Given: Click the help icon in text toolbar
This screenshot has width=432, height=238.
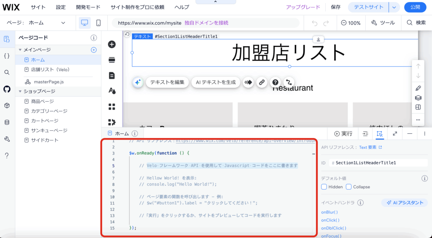Looking at the screenshot, I should pyautogui.click(x=275, y=82).
